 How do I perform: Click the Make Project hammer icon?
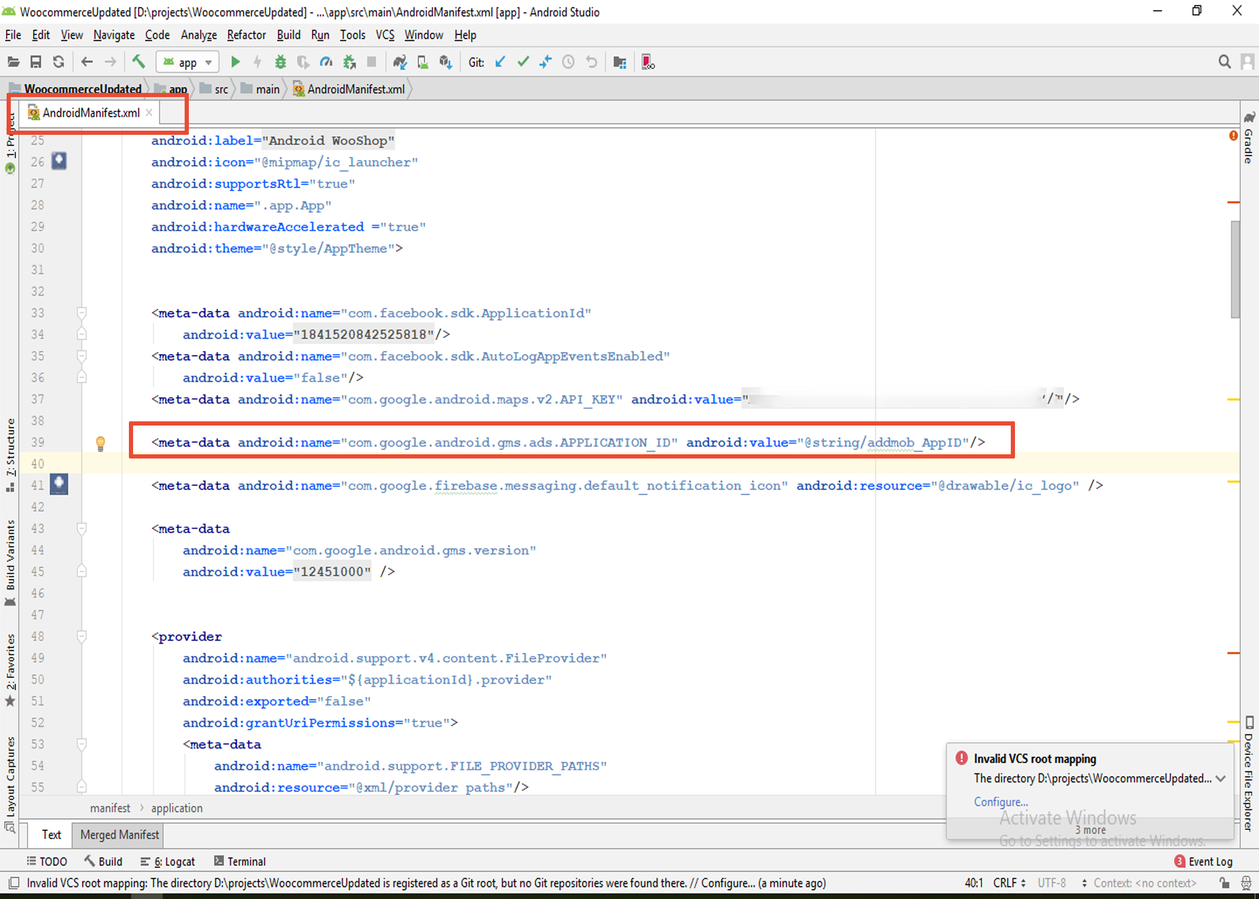(x=138, y=62)
